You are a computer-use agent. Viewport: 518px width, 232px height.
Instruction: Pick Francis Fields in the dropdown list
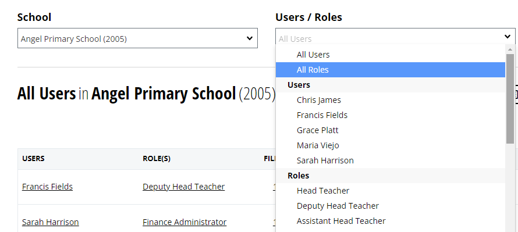(x=391, y=115)
